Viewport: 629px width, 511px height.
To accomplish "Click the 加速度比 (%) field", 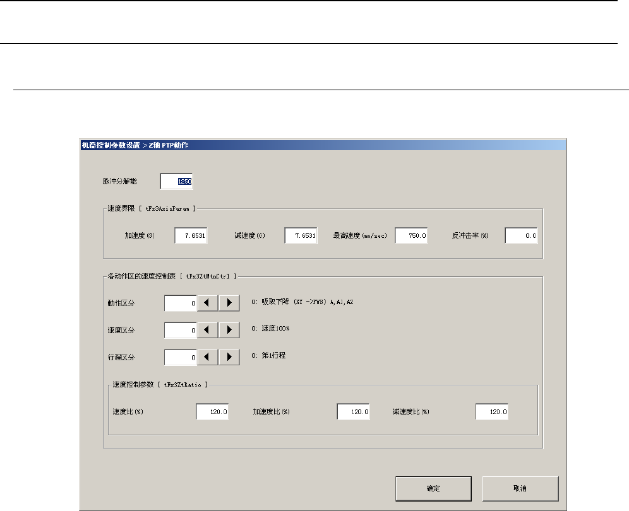I will click(354, 411).
